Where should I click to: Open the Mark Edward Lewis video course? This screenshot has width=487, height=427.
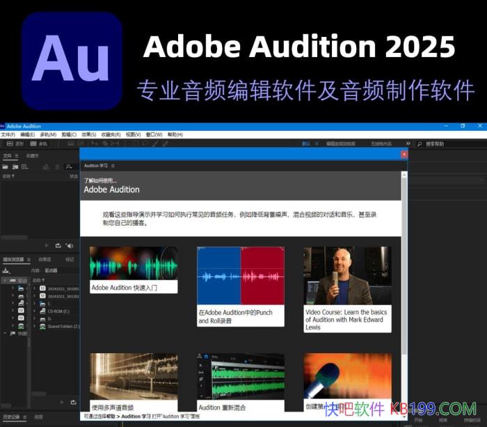(x=347, y=284)
